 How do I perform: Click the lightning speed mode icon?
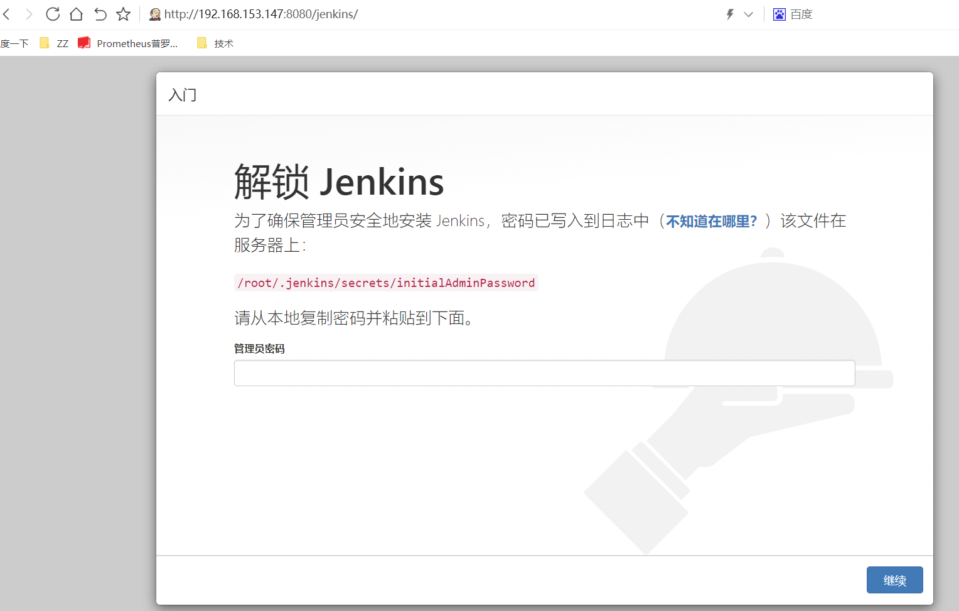click(x=730, y=14)
